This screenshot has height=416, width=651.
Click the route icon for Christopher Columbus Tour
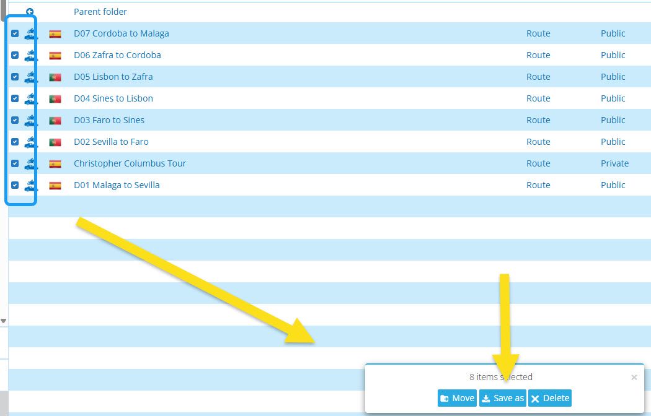(31, 163)
